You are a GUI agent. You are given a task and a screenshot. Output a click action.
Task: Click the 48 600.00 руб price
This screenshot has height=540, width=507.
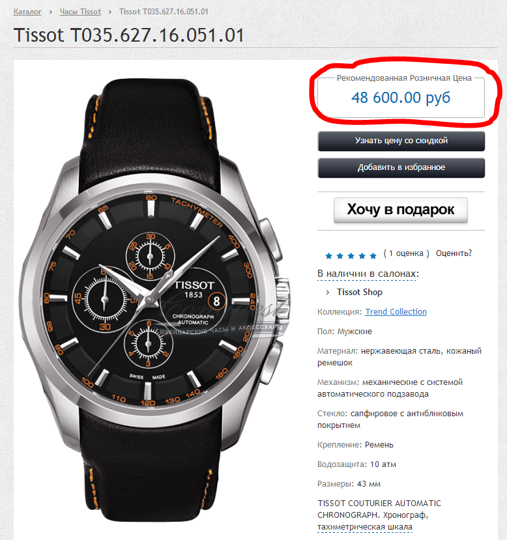coord(401,98)
